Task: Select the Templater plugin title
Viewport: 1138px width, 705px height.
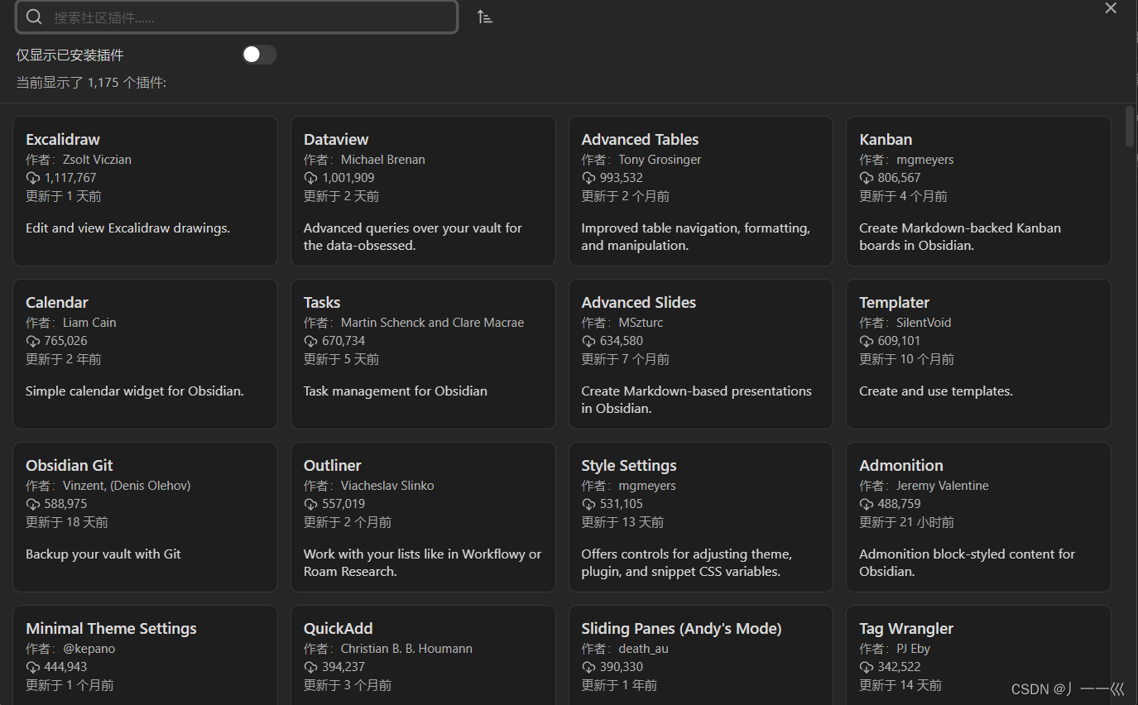Action: click(x=894, y=302)
